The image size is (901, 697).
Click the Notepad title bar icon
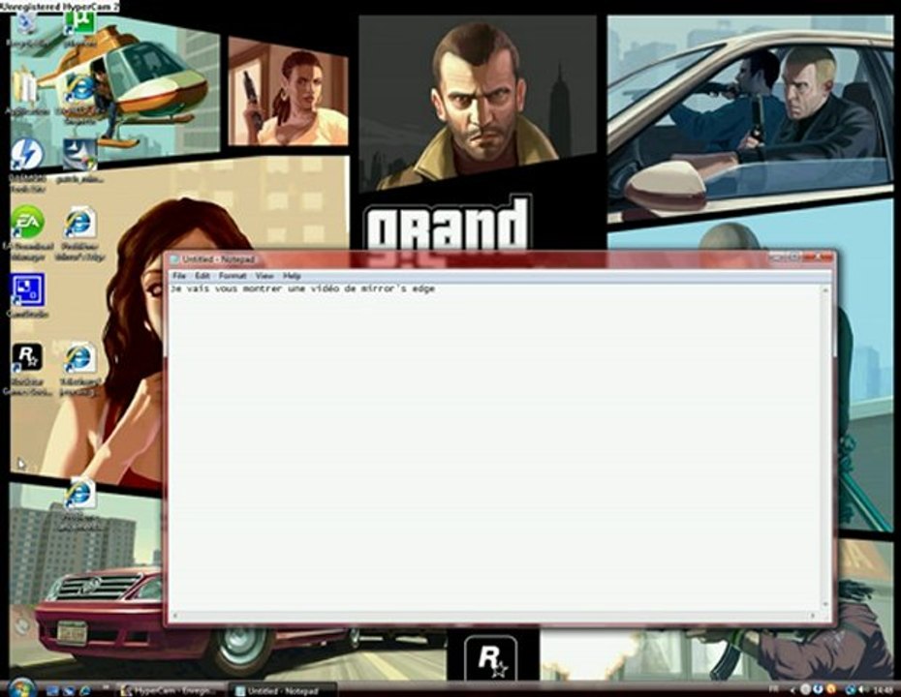point(174,259)
